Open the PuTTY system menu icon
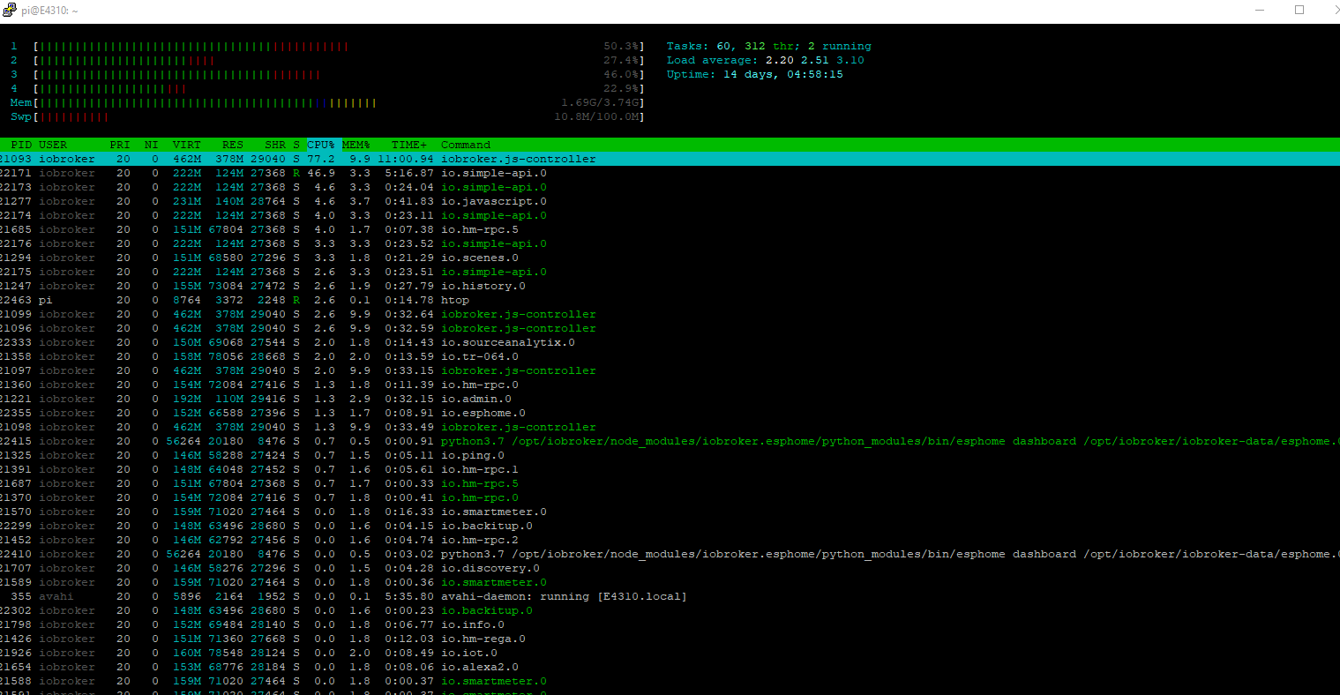 click(x=11, y=10)
